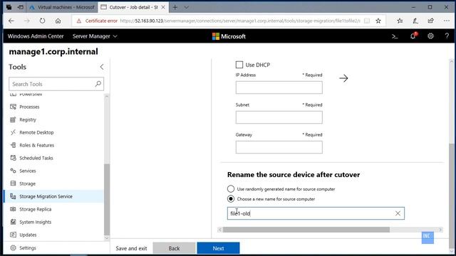This screenshot has height=256, width=456.
Task: Open Processes tool
Action: pyautogui.click(x=29, y=107)
